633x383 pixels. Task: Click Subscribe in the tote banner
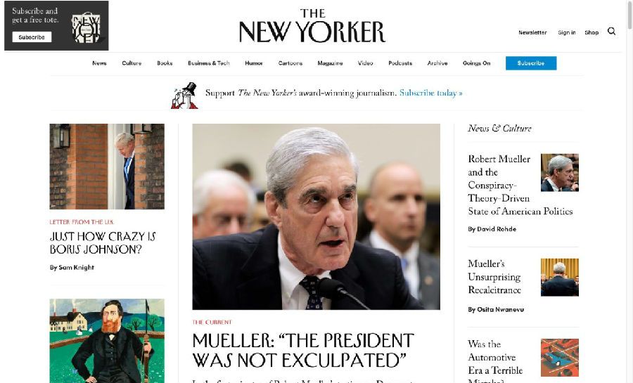pyautogui.click(x=32, y=37)
